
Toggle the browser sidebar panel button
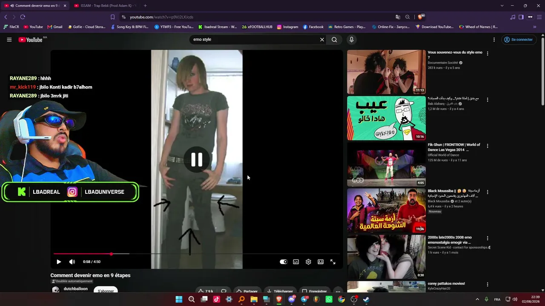click(521, 17)
